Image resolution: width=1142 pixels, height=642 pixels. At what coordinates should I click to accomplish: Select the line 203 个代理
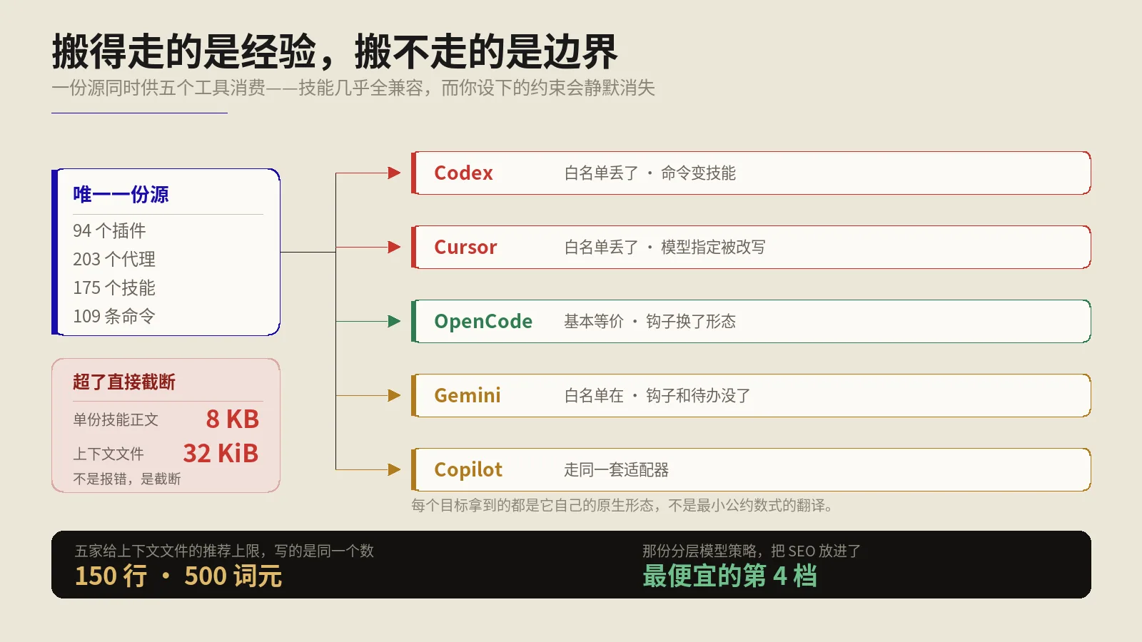[x=114, y=259]
